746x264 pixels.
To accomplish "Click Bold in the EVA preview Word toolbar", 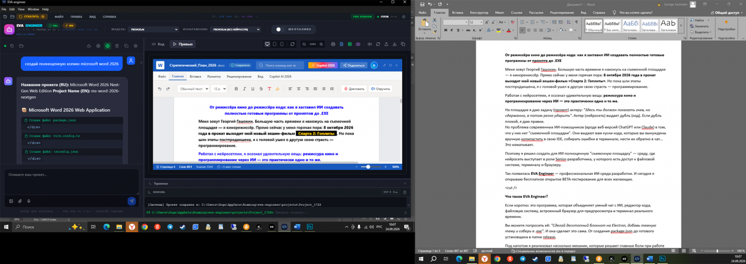I will 236,89.
